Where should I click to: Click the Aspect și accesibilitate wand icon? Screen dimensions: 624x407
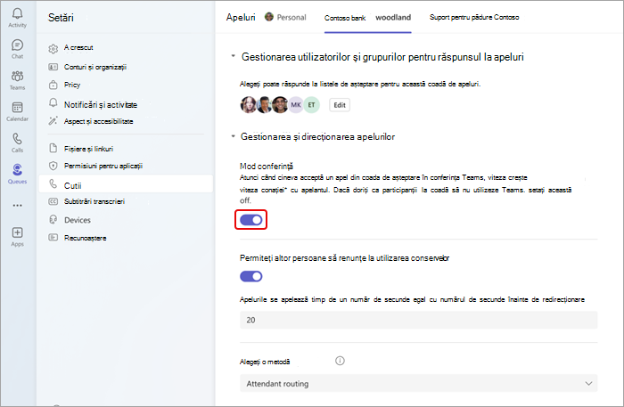[x=53, y=121]
